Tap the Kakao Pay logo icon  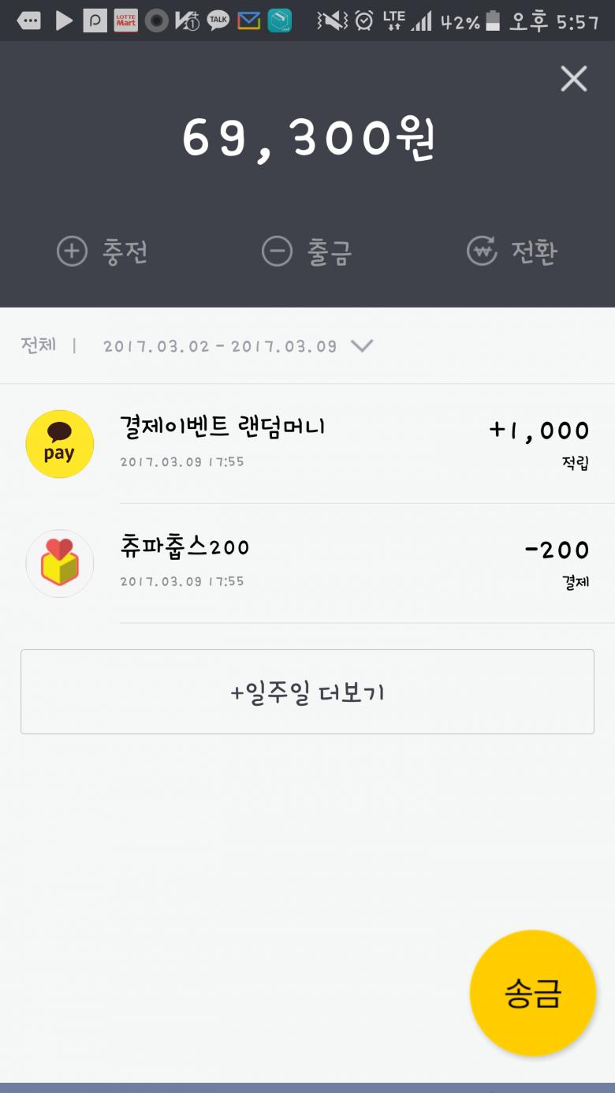(60, 444)
